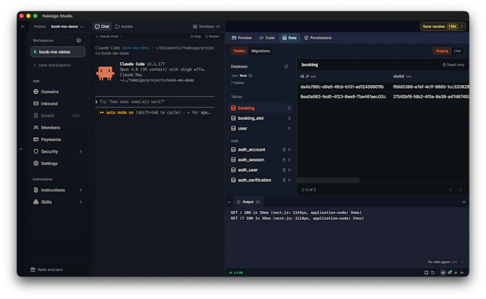This screenshot has width=486, height=299.
Task: Toggle the code view icon in the status bar
Action: 443,273
